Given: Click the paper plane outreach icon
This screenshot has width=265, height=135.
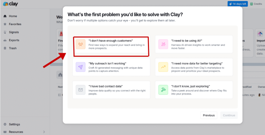Looking at the screenshot, I should tap(80, 67).
